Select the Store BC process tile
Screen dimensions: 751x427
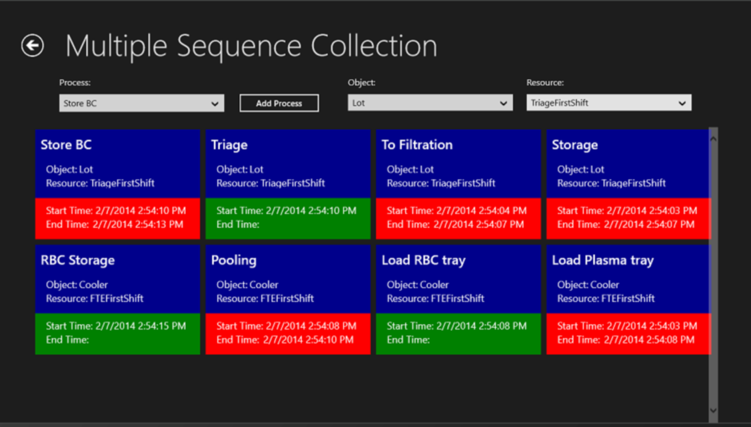click(x=117, y=163)
